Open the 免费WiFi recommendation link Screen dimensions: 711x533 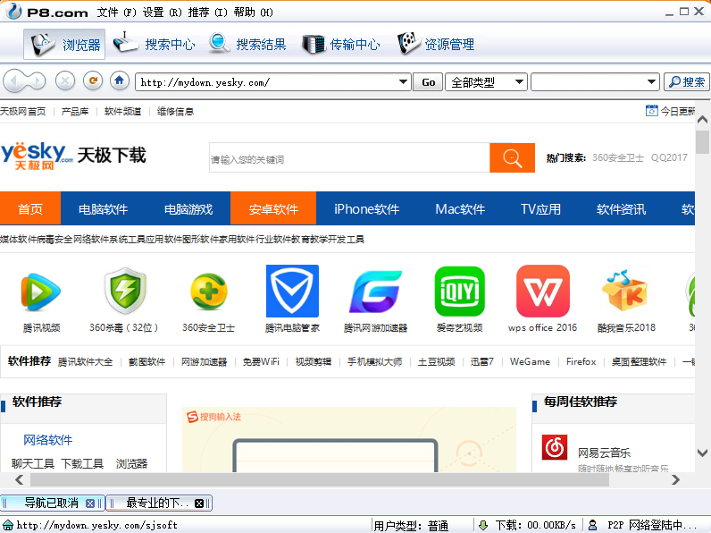(261, 362)
